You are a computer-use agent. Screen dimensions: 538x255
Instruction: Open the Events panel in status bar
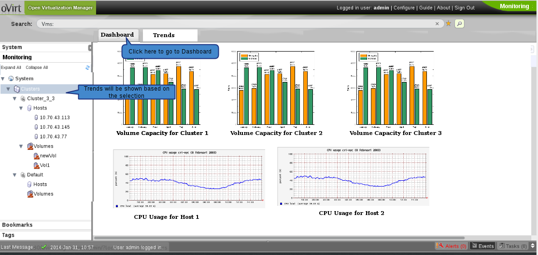click(482, 246)
